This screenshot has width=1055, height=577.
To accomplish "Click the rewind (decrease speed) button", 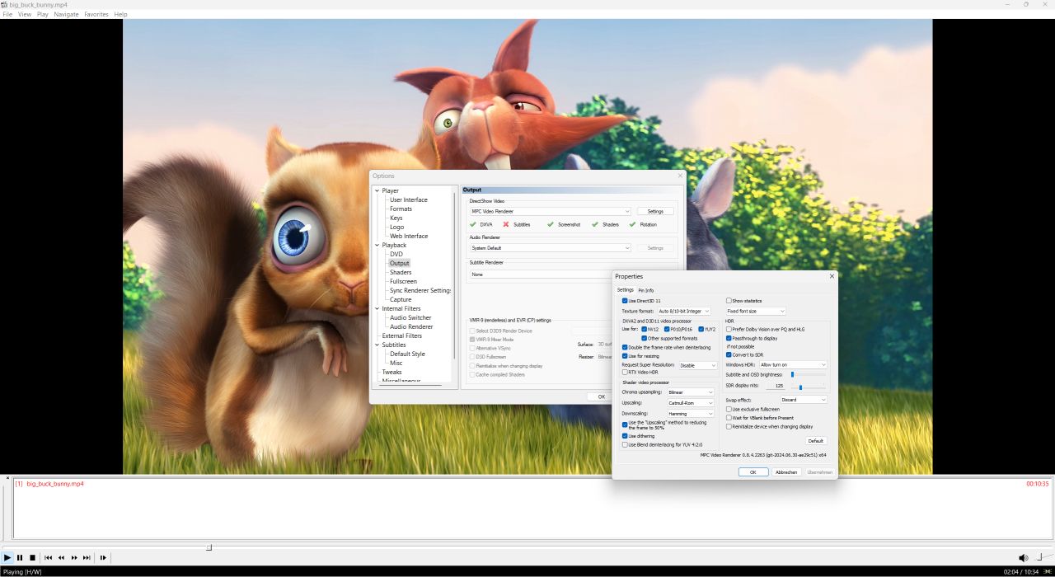I will (x=61, y=558).
